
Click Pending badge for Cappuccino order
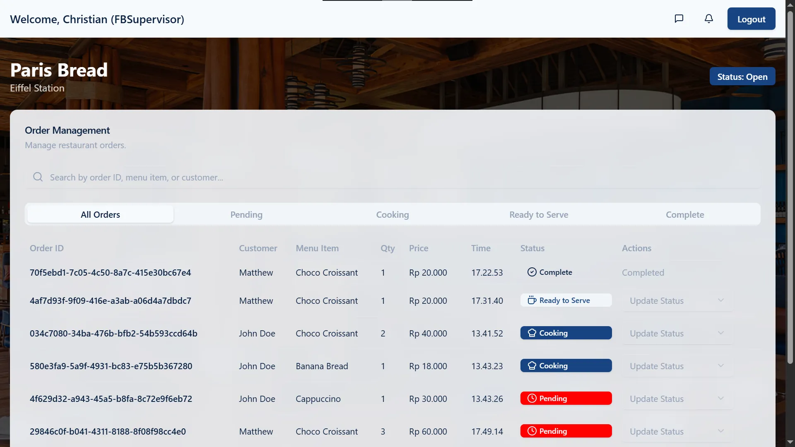pos(566,399)
